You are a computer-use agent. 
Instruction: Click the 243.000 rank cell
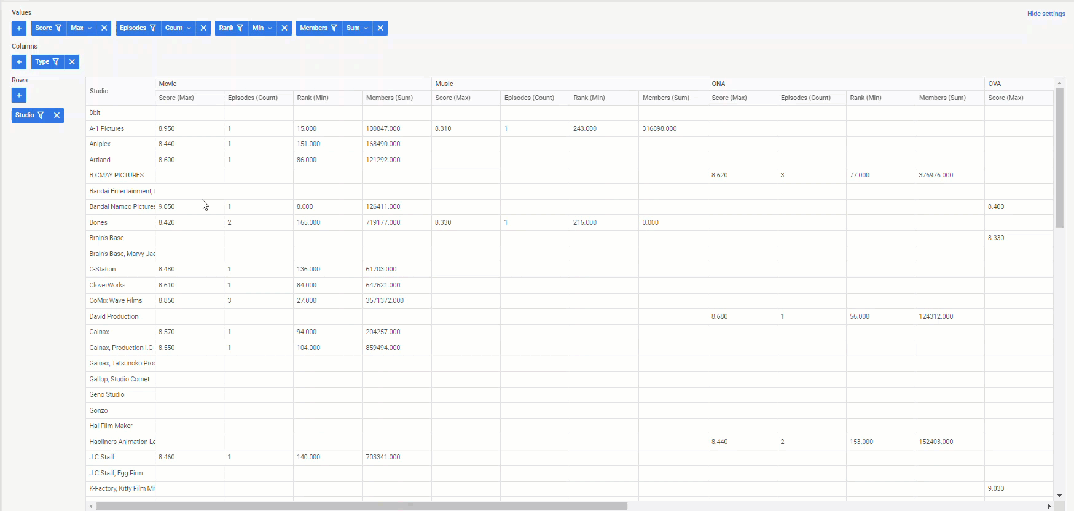coord(604,128)
